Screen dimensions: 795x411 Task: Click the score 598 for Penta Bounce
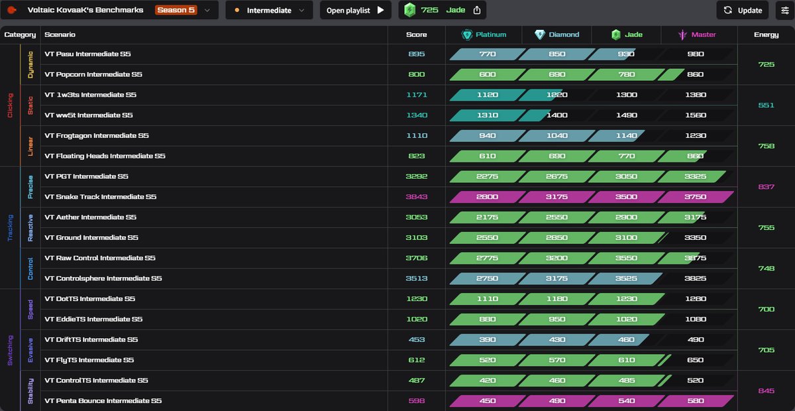417,401
